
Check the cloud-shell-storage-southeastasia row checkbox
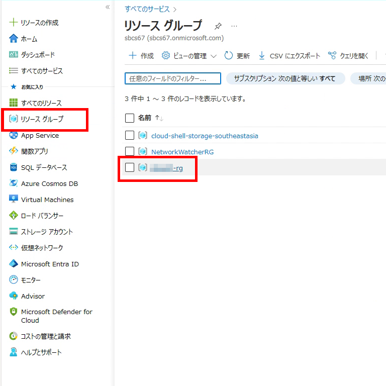point(130,135)
